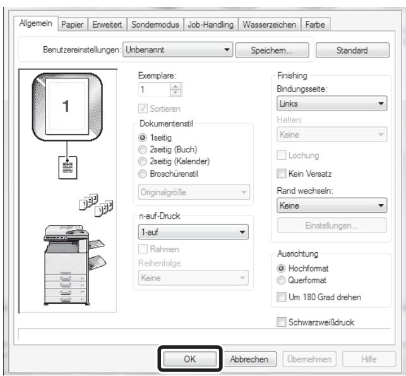Click the Standard button
This screenshot has width=406, height=376.
[352, 50]
